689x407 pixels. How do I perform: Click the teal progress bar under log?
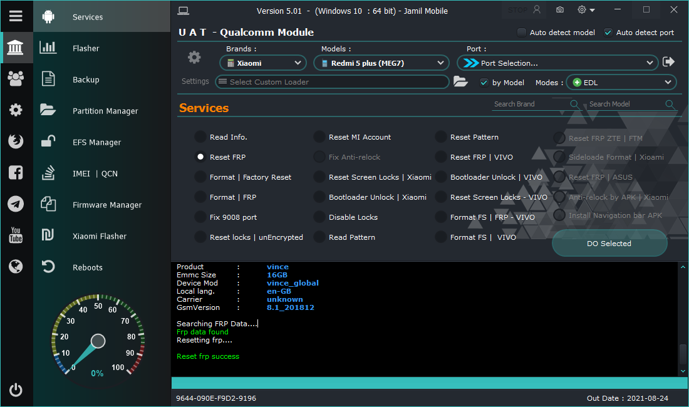pos(430,383)
